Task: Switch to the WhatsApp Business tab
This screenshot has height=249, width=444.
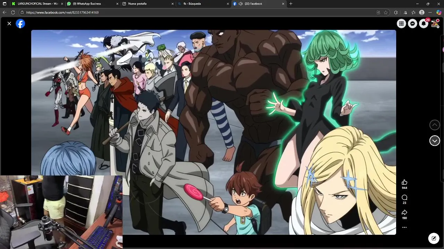Action: pyautogui.click(x=92, y=4)
